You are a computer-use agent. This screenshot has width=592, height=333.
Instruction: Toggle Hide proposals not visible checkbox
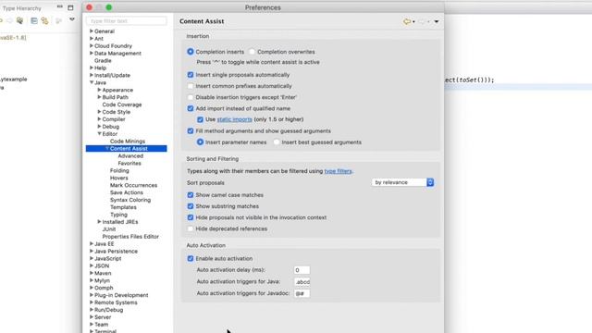coord(191,217)
